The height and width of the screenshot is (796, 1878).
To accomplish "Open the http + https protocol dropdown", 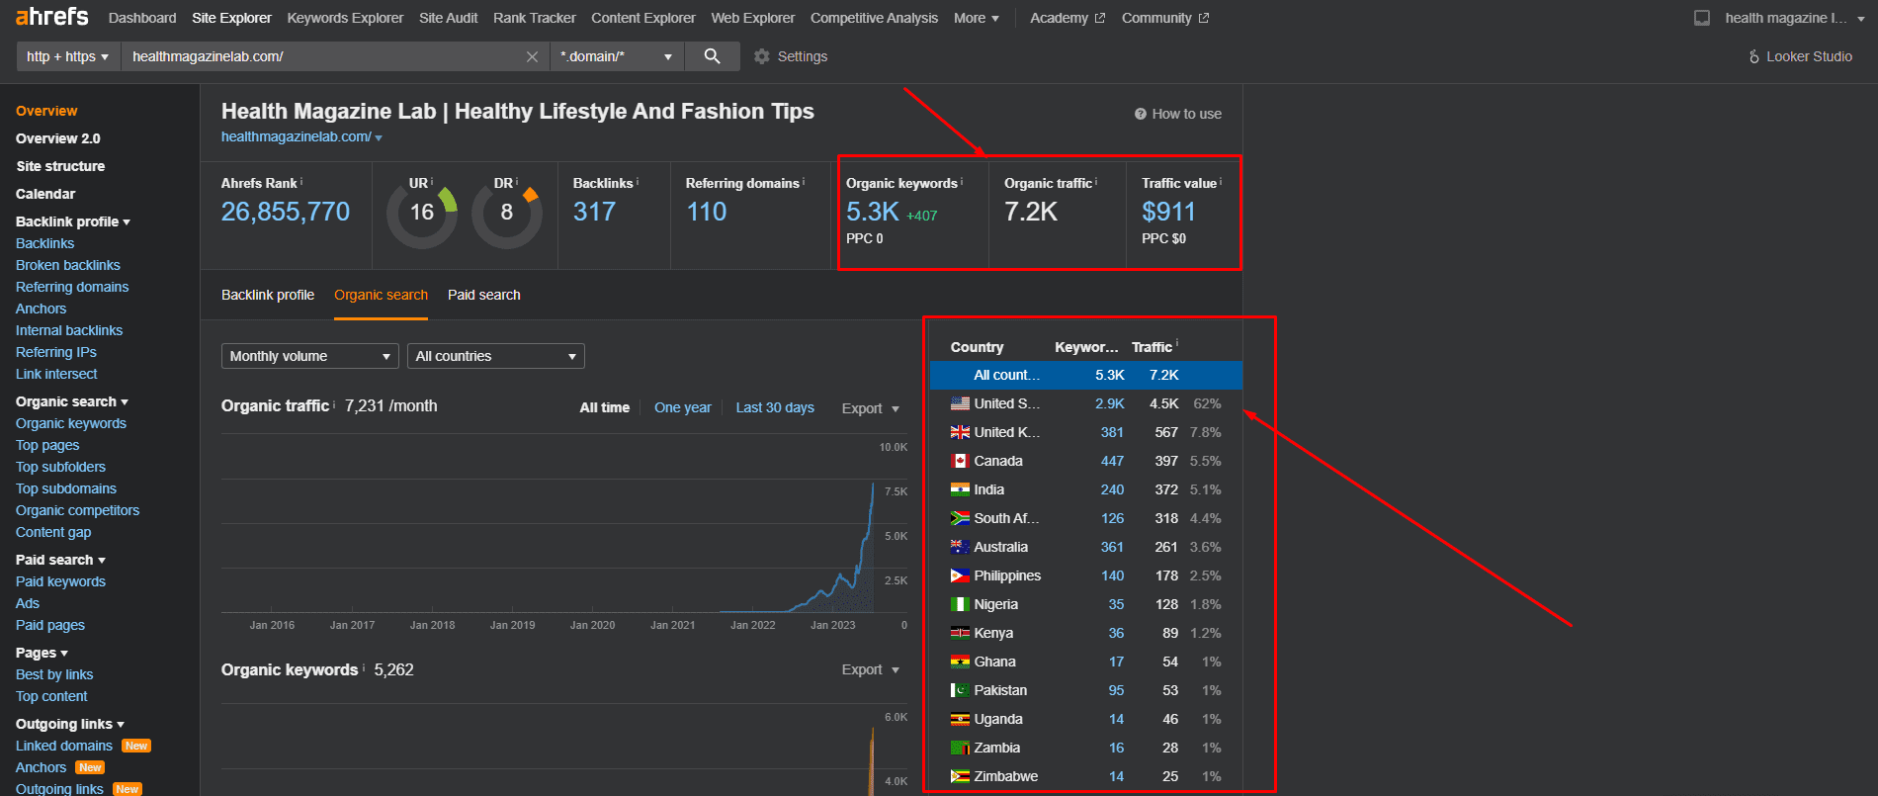I will click(68, 56).
